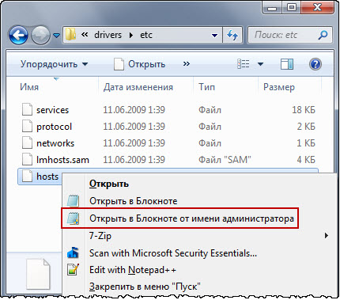
Task: Click Файл "SAM" type cell
Action: tap(225, 160)
